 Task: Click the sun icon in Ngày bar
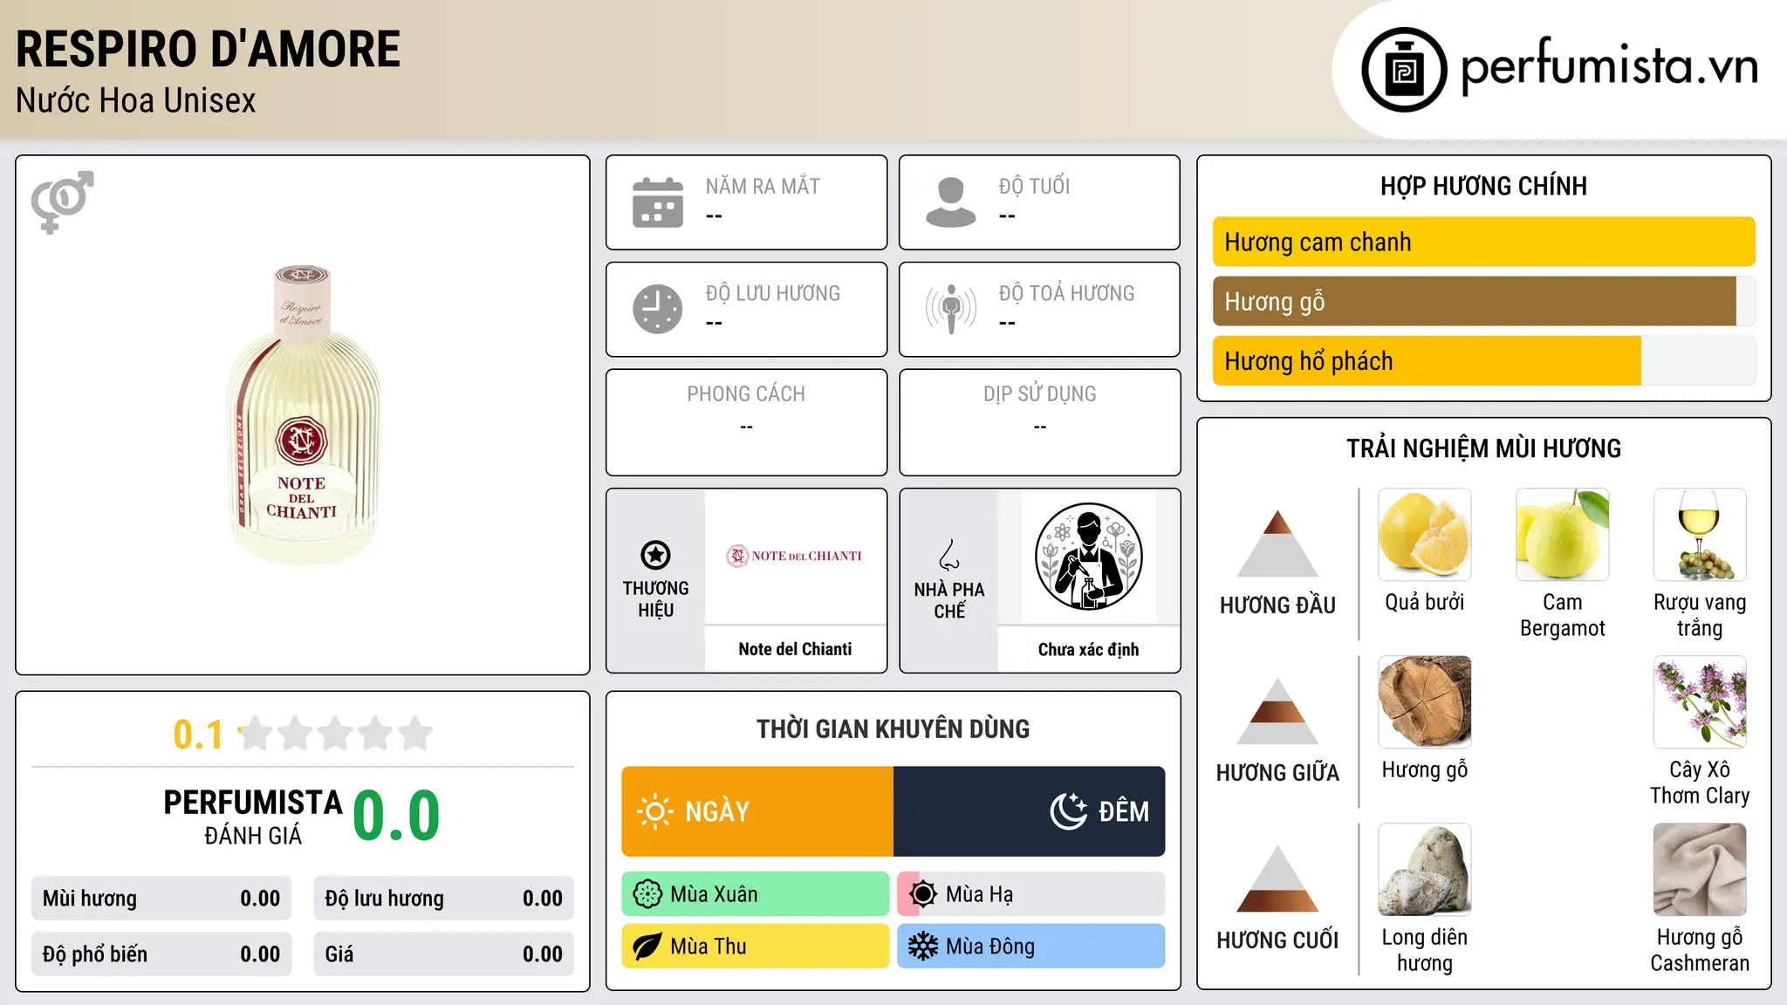point(654,811)
